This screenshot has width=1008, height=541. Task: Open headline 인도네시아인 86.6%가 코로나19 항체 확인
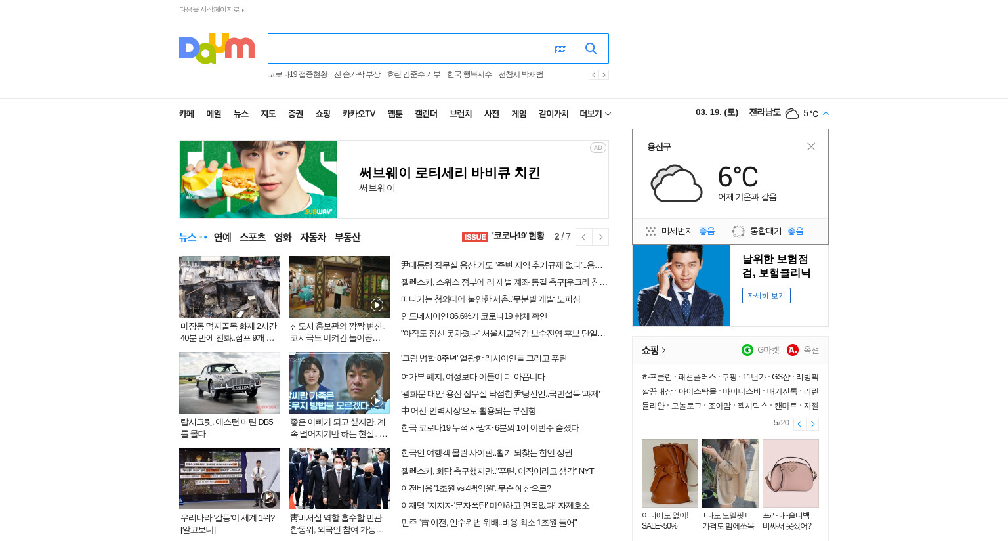[474, 316]
